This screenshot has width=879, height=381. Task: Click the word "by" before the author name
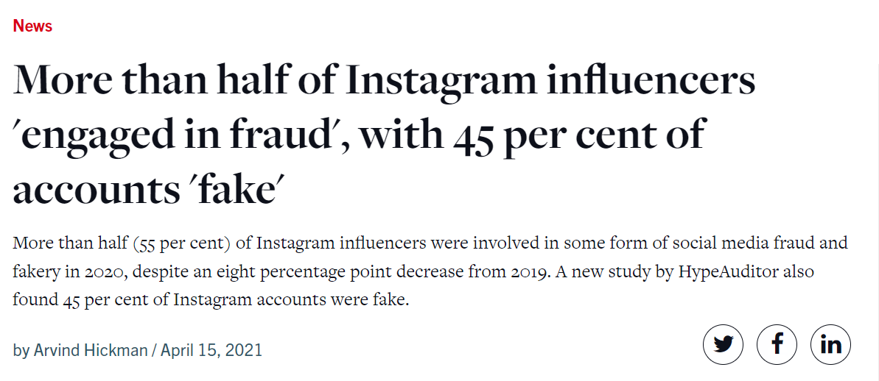tap(21, 352)
